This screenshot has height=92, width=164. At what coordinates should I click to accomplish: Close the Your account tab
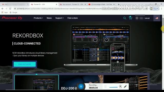pos(85,4)
